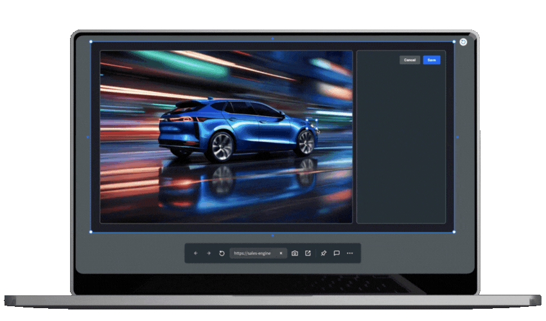Pin the toolbar using the pin icon
Screen dimensions: 546x321
(324, 254)
